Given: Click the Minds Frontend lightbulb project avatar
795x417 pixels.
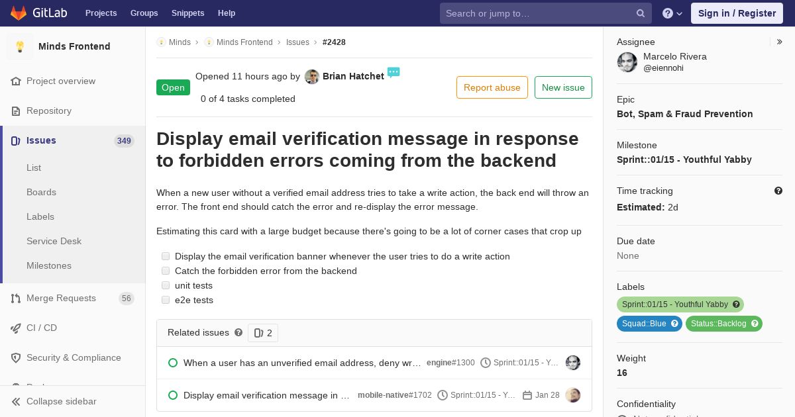Looking at the screenshot, I should tap(20, 46).
